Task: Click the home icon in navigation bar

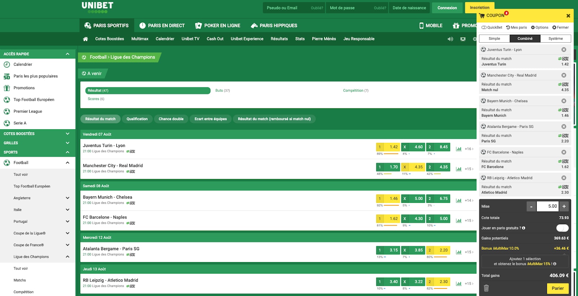Action: (85, 39)
